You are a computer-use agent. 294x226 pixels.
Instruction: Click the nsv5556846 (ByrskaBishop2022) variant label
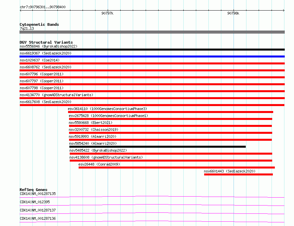(x=48, y=46)
